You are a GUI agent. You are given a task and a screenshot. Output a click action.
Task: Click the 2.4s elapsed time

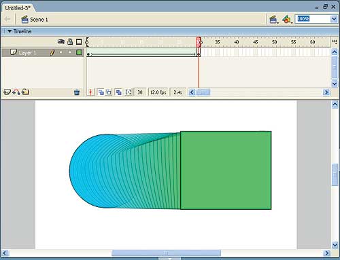point(177,92)
